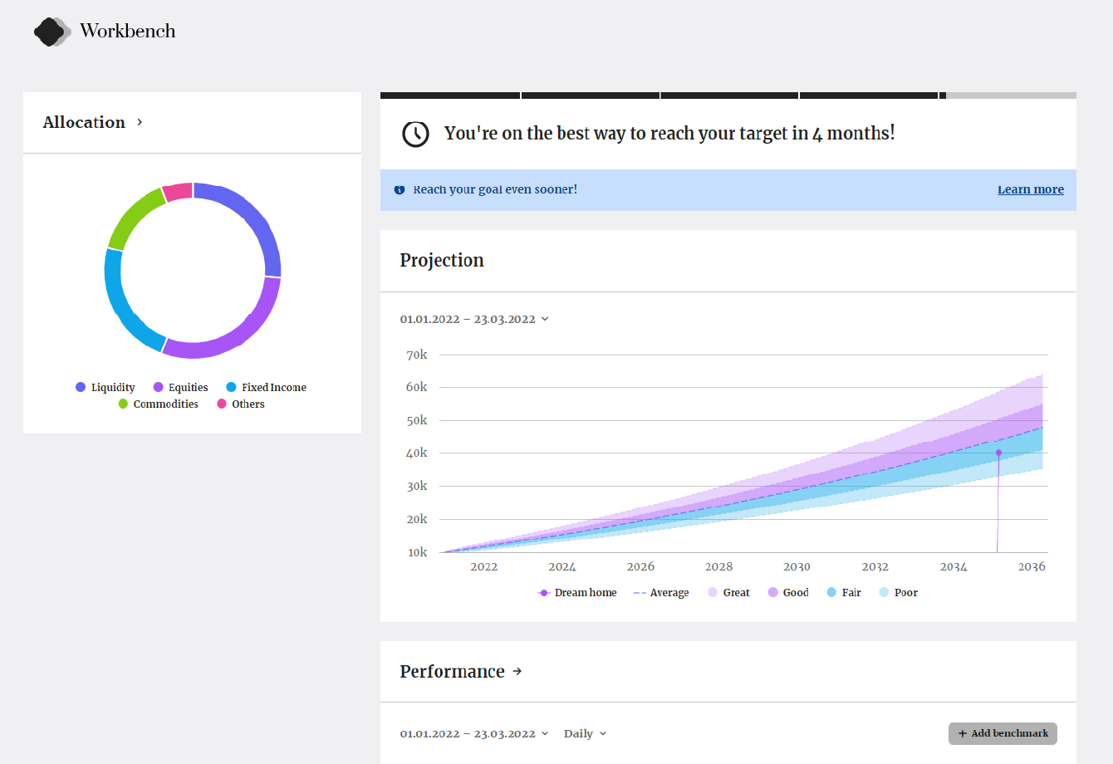Image resolution: width=1113 pixels, height=764 pixels.
Task: Toggle Liquidity legend in Allocation chart
Action: click(105, 387)
